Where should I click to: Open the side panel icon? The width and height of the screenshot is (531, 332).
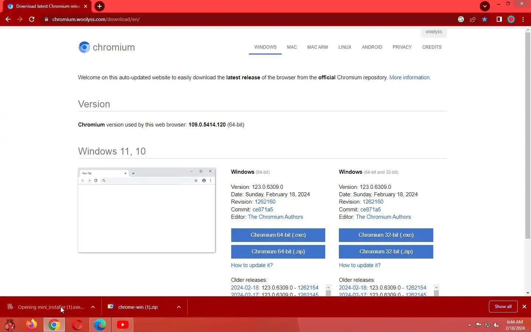click(499, 19)
